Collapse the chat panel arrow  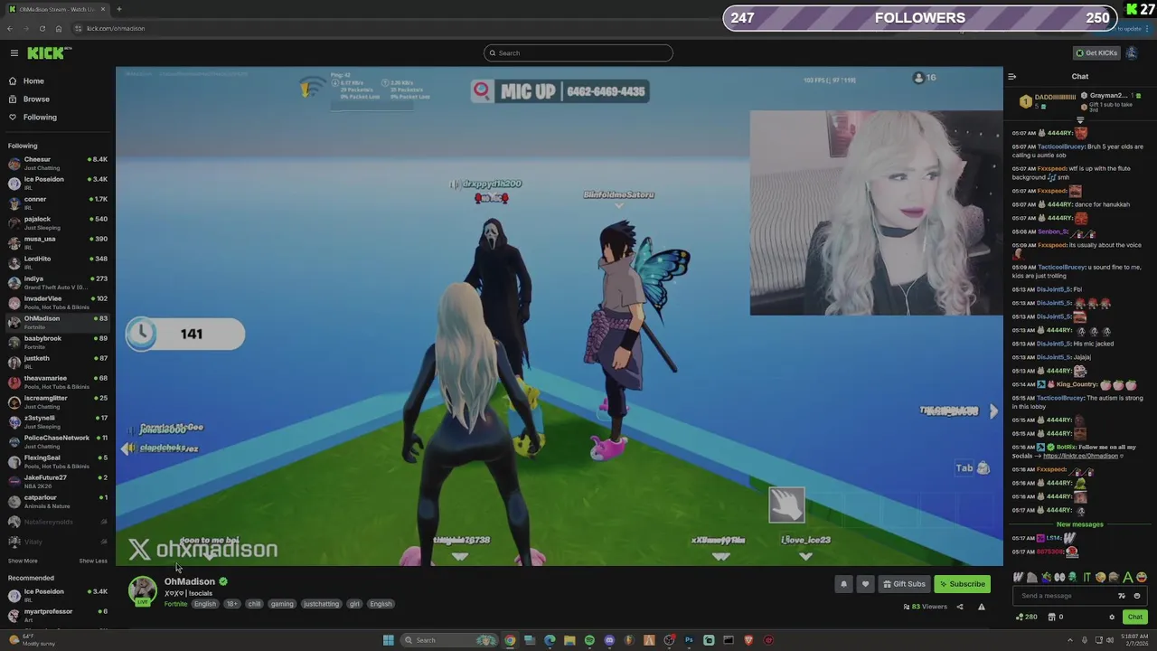point(1012,77)
